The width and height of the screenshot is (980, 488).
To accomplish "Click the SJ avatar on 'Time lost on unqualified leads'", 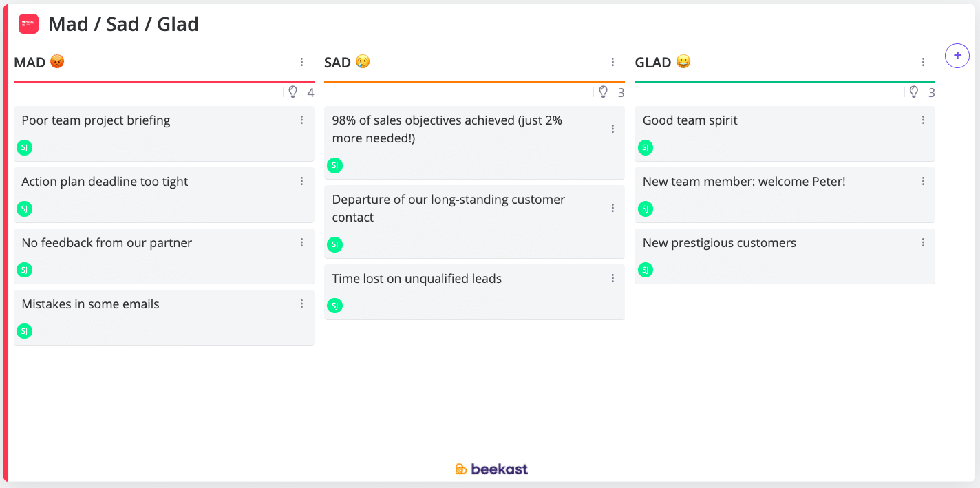I will [x=334, y=306].
